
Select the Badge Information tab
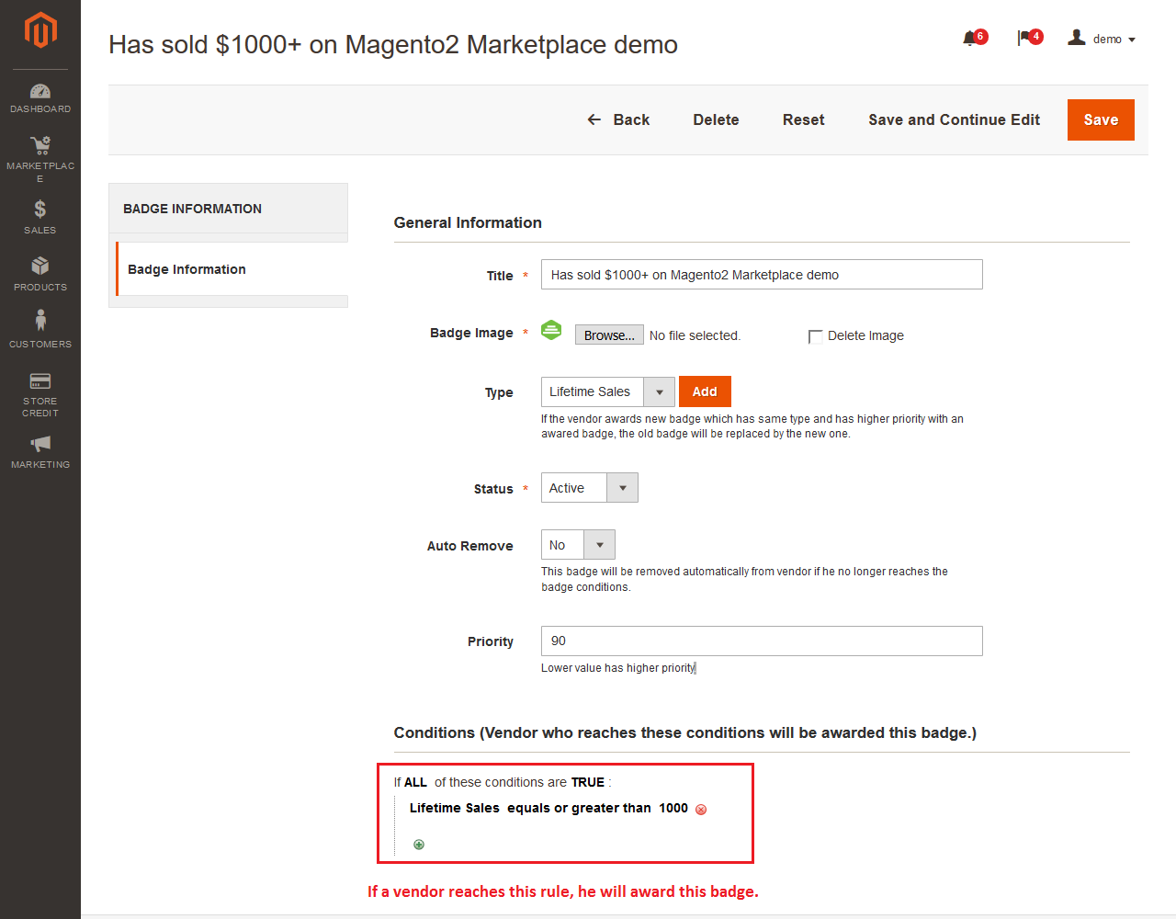[187, 269]
